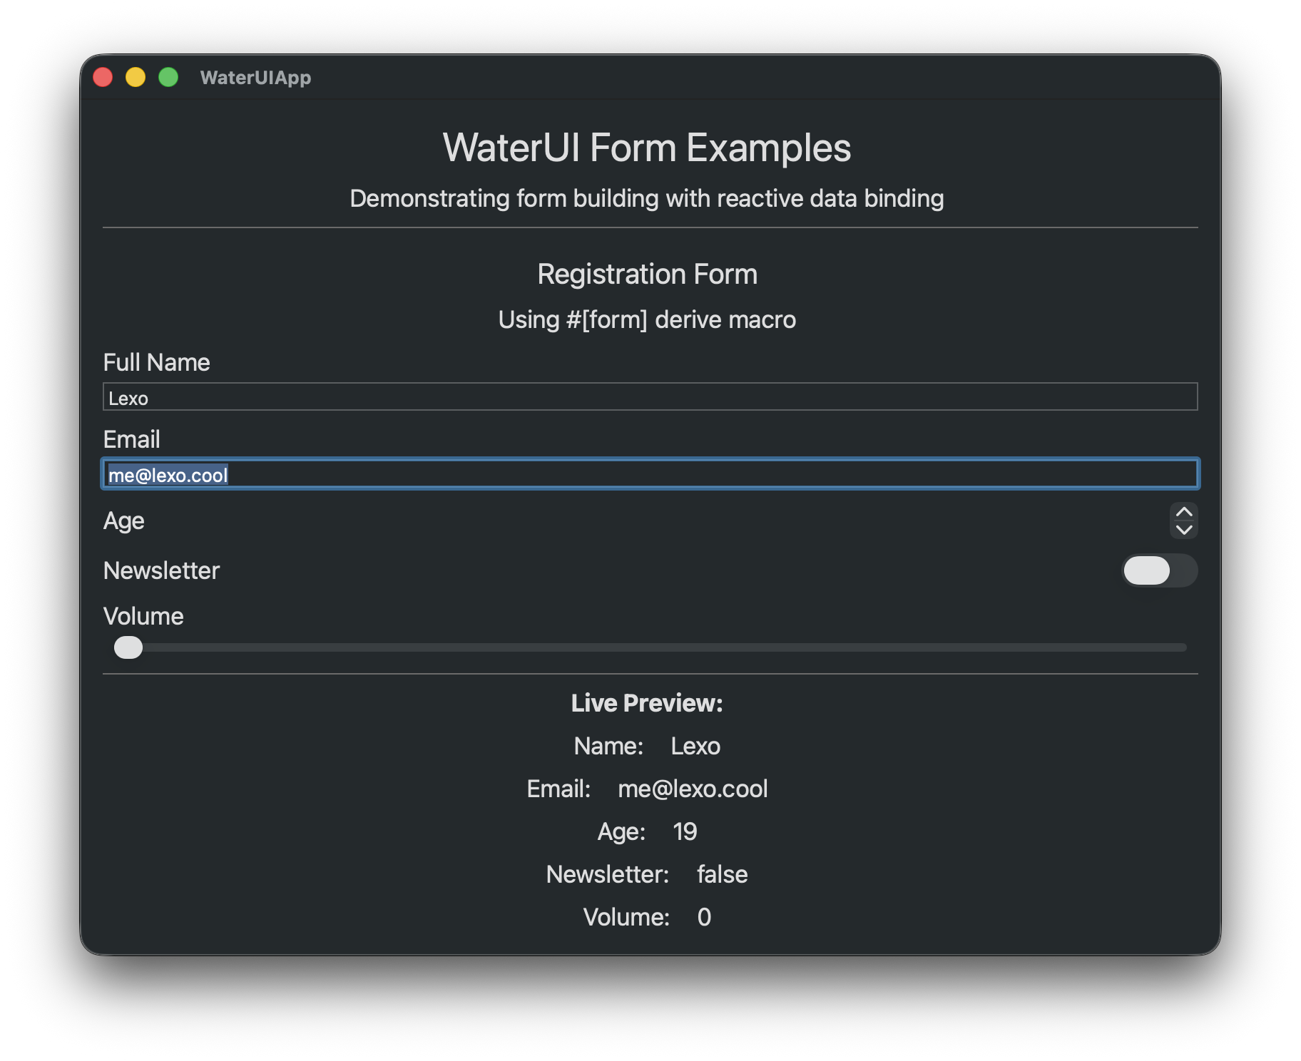The height and width of the screenshot is (1061, 1301).
Task: Click inside the Full Name input field
Action: click(x=642, y=397)
